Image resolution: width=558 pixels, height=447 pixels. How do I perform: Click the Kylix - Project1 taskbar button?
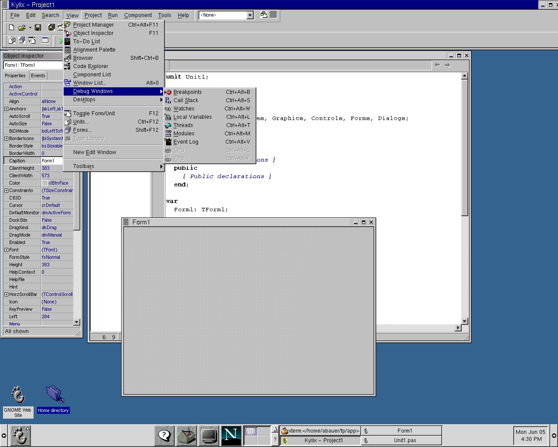coord(320,440)
